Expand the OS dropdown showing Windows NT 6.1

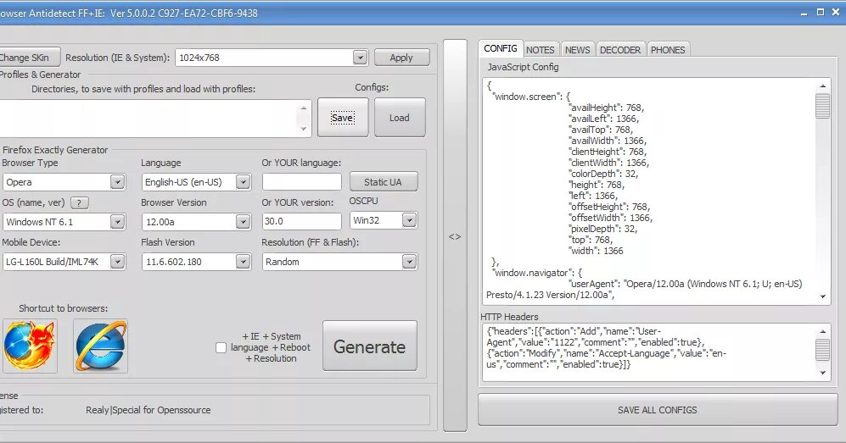[x=117, y=222]
